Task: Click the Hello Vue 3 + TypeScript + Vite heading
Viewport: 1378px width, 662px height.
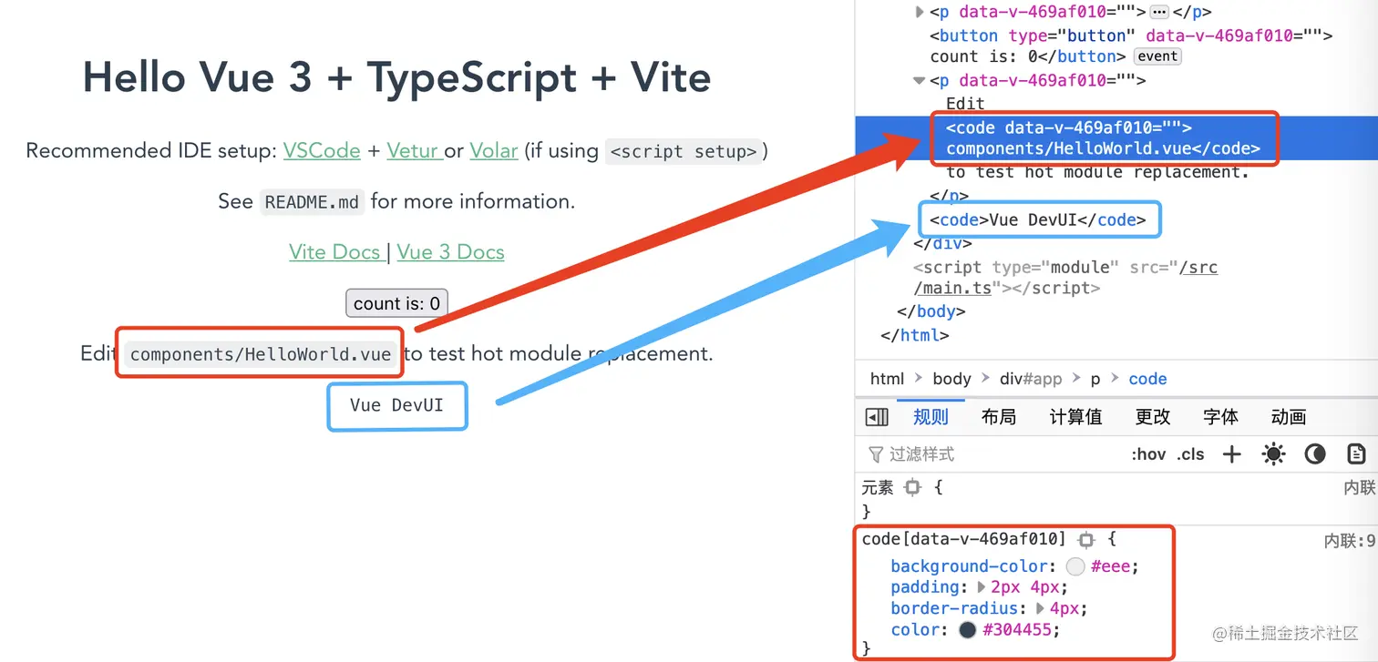Action: point(396,76)
